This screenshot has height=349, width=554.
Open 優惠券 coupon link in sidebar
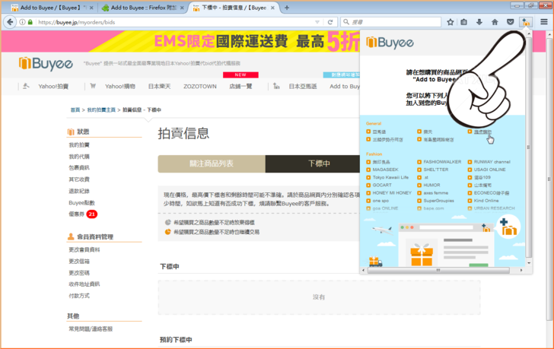point(75,214)
